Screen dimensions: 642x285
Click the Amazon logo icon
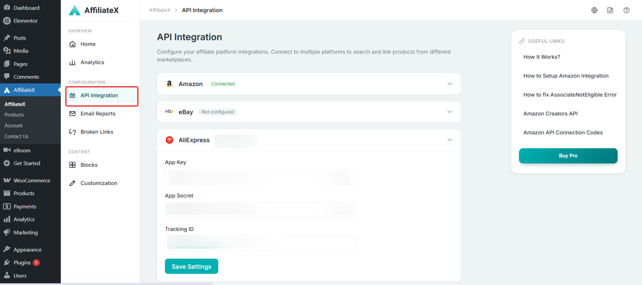coord(169,84)
